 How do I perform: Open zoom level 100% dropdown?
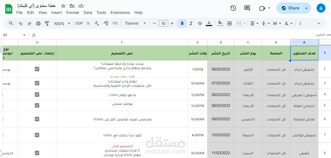(x=62, y=24)
